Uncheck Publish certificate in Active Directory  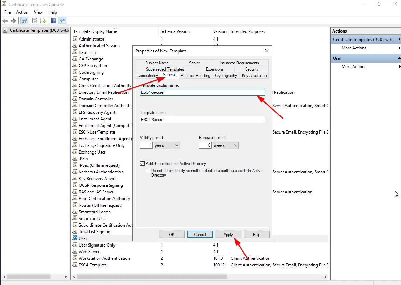point(143,164)
